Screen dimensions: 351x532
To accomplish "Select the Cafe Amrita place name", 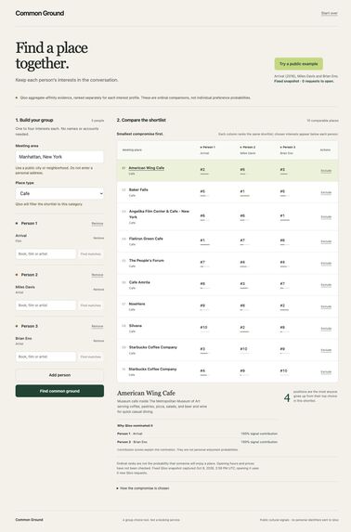I will tap(139, 282).
